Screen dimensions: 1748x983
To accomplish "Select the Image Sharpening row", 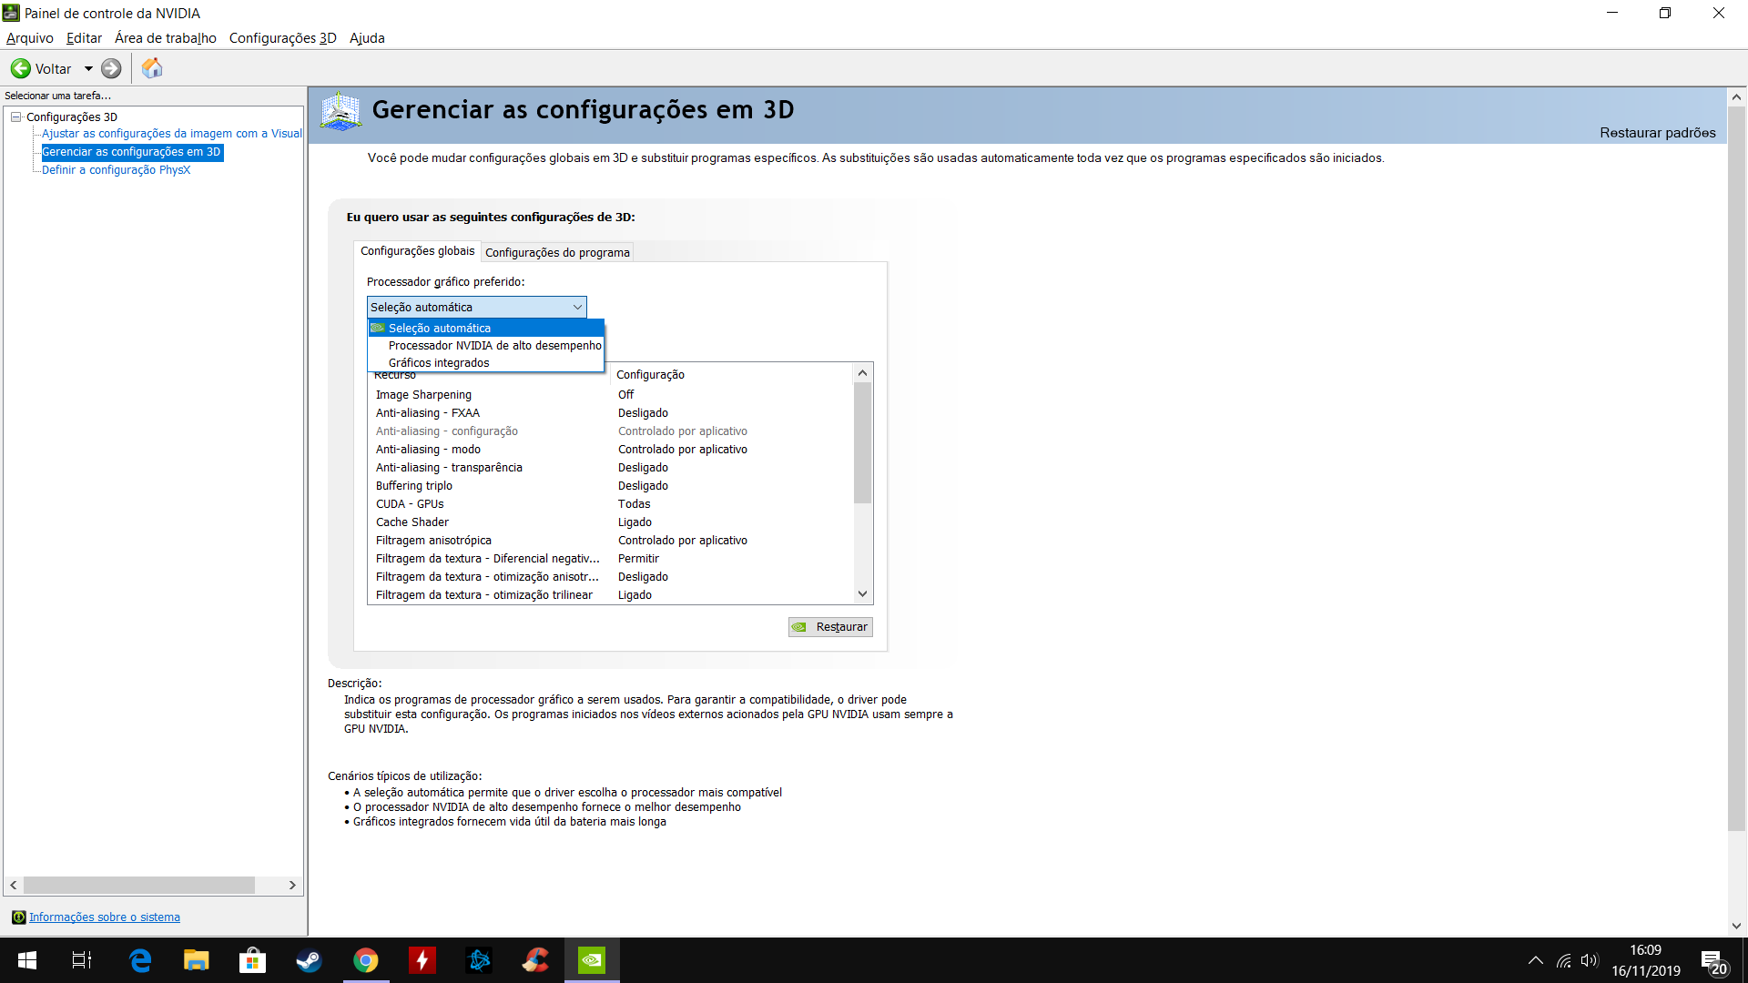I will coord(610,395).
